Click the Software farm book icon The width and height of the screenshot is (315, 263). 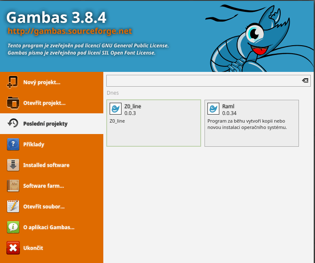point(13,186)
